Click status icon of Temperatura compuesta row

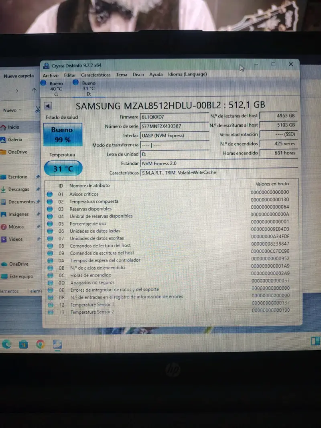50,202
